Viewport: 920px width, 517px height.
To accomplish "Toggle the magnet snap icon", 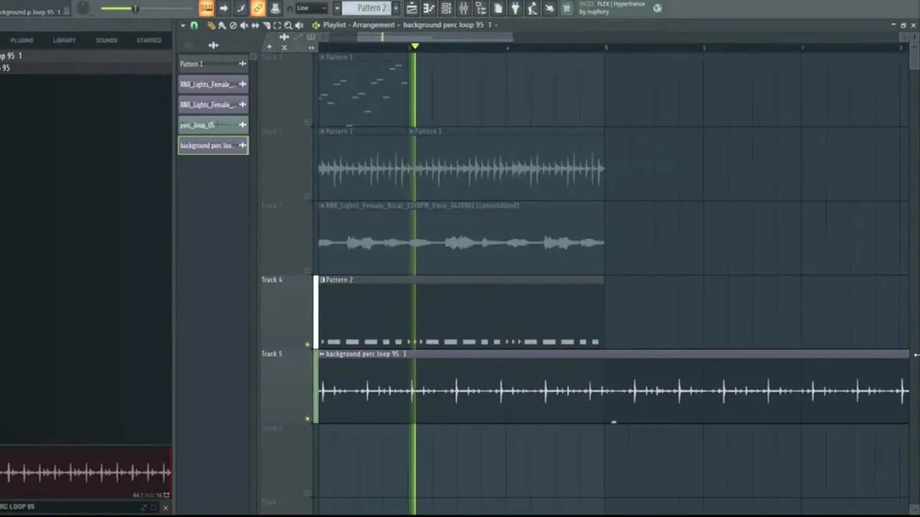I will (194, 25).
